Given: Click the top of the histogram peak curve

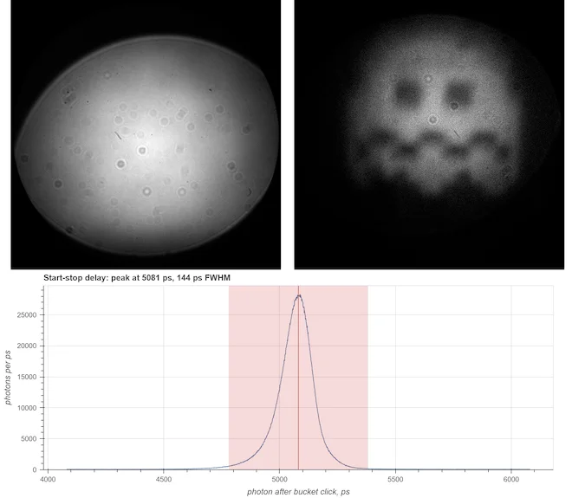Looking at the screenshot, I should point(299,295).
